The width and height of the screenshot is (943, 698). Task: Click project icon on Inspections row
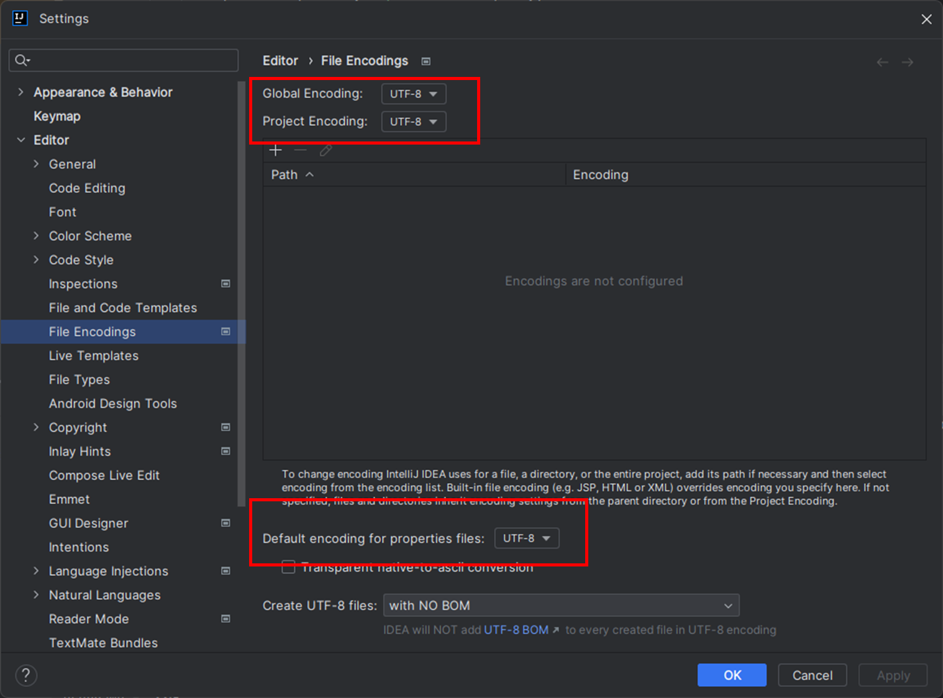coord(225,284)
